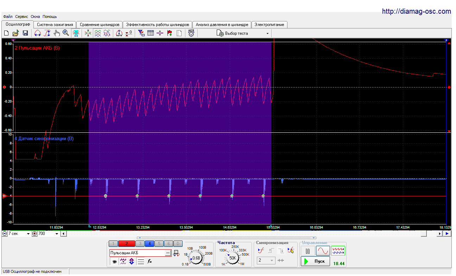Start acquisition with the Пуск button
Image resolution: width=456 pixels, height=276 pixels.
315,262
